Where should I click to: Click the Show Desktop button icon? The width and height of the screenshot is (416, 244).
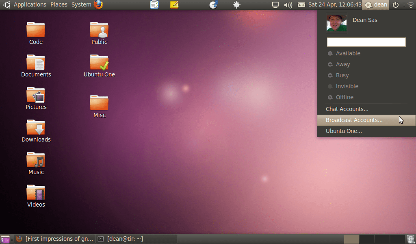[5, 239]
